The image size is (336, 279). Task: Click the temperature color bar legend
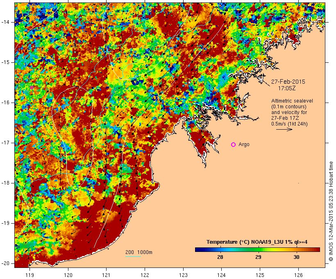(257, 249)
